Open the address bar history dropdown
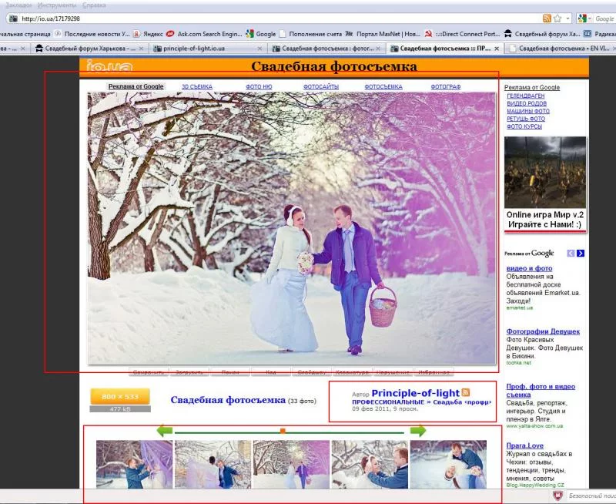This screenshot has width=616, height=504. click(x=567, y=18)
